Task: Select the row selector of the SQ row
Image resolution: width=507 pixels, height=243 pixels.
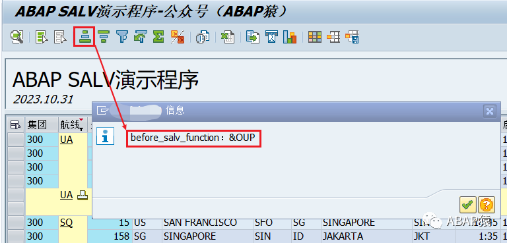Action: click(x=16, y=223)
